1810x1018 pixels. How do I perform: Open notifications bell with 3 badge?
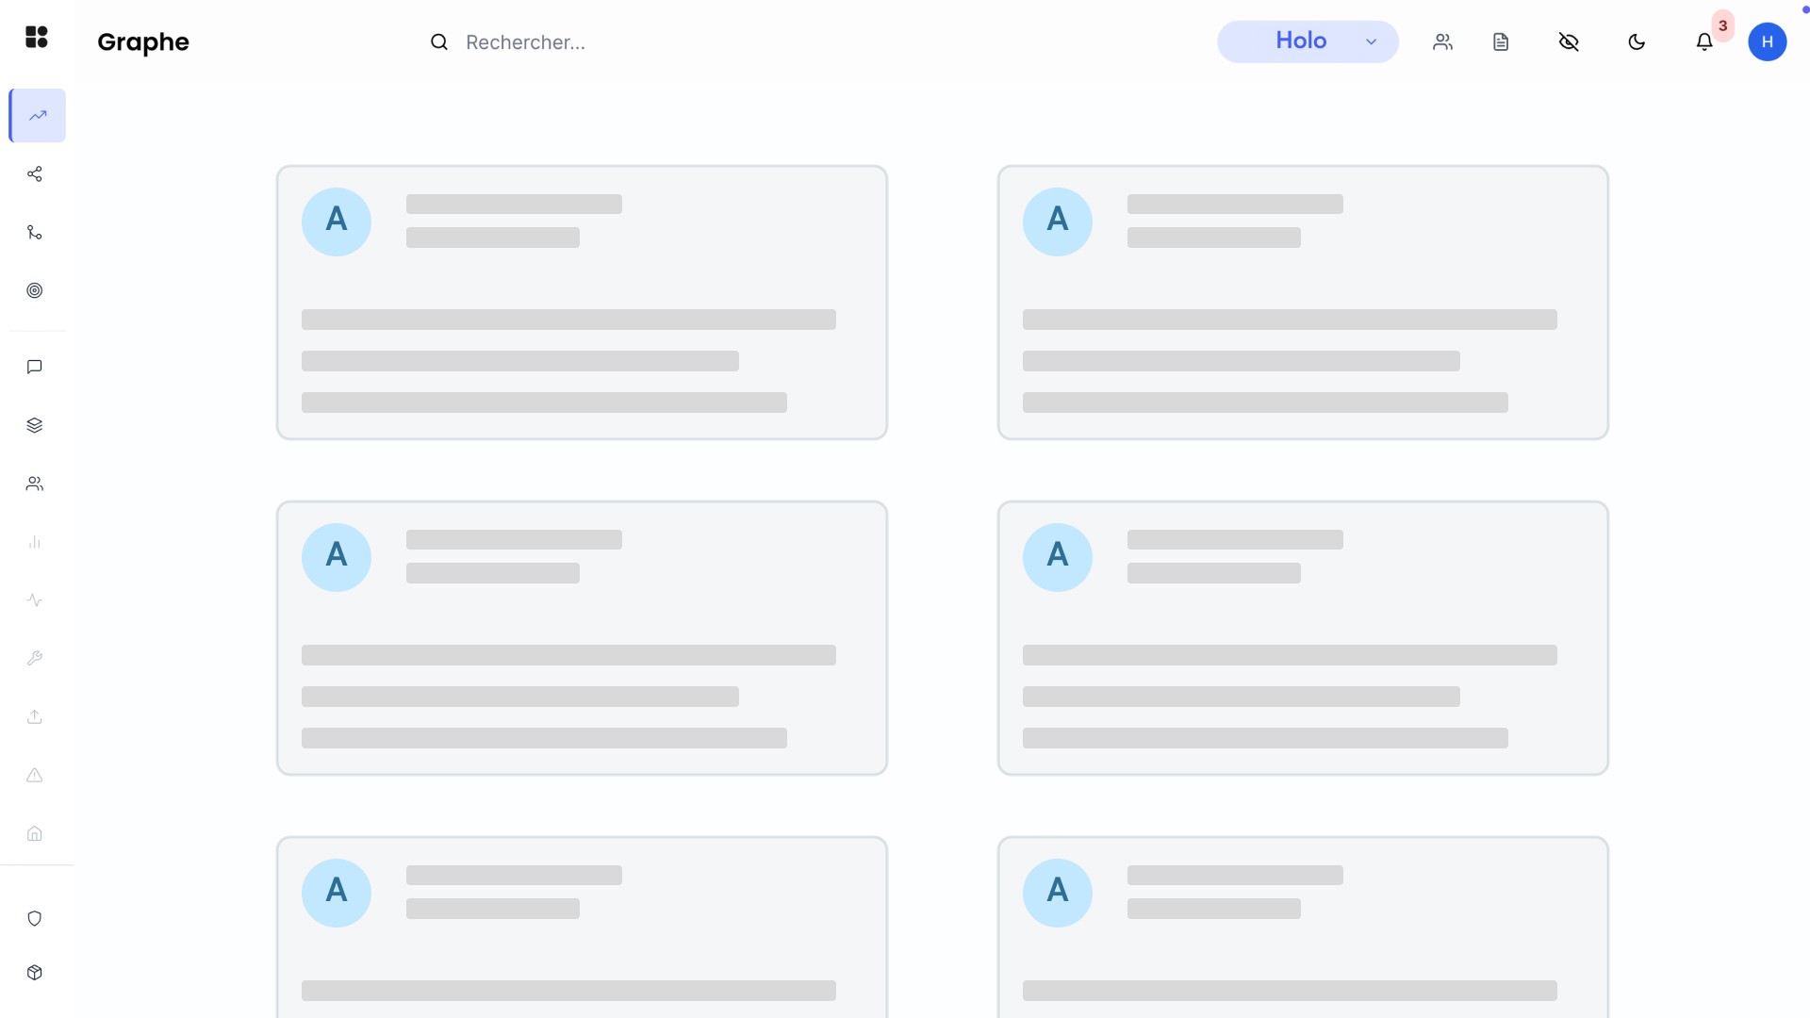[1704, 42]
